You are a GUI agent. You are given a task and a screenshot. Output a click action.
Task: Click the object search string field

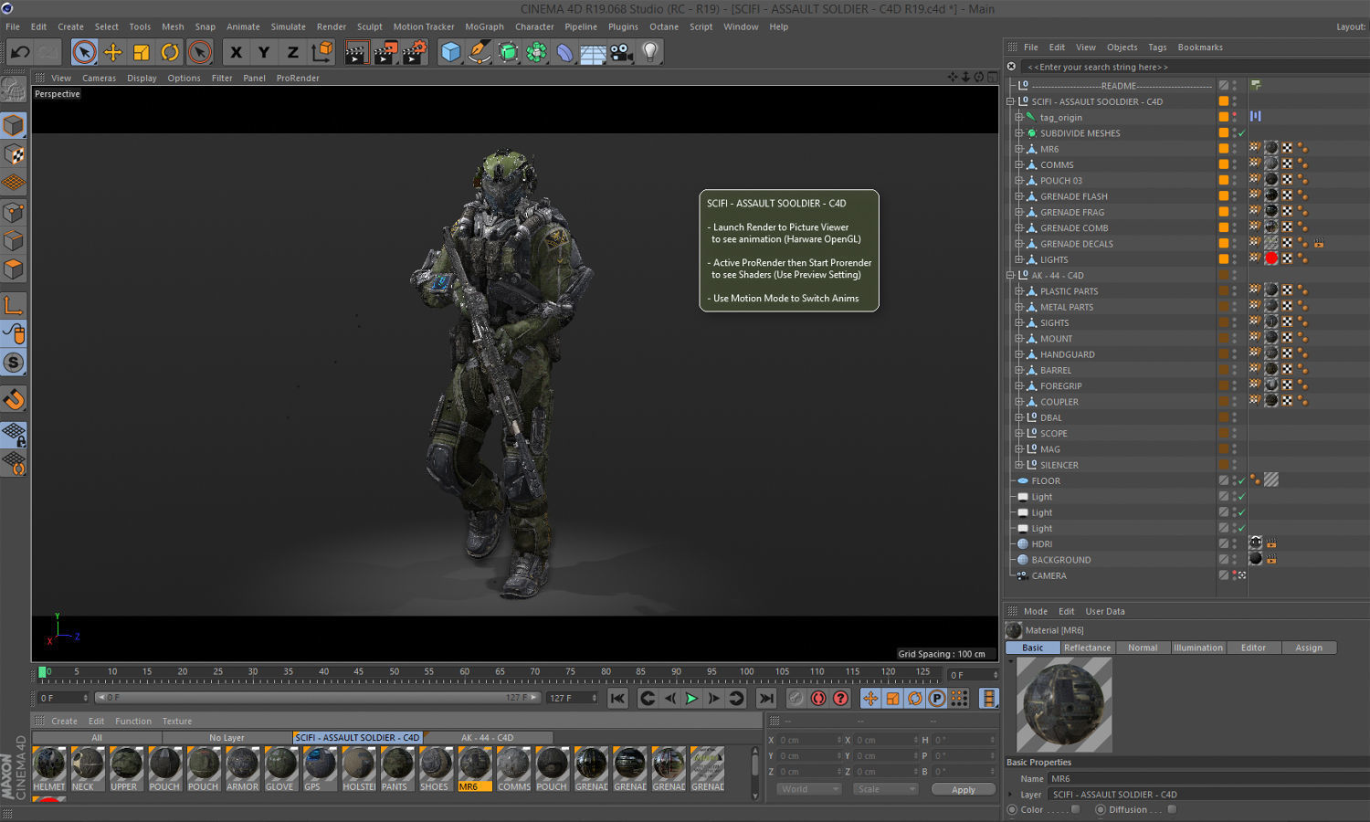coord(1195,67)
